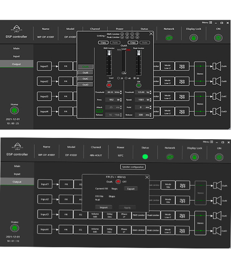Viewport: 231px width, 275px height.
Task: Toggle the green Peak Limiter ON switch
Action: pos(138,85)
